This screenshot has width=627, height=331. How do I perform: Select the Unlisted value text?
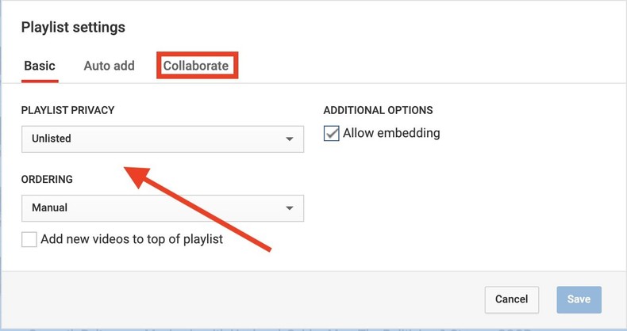click(x=52, y=139)
